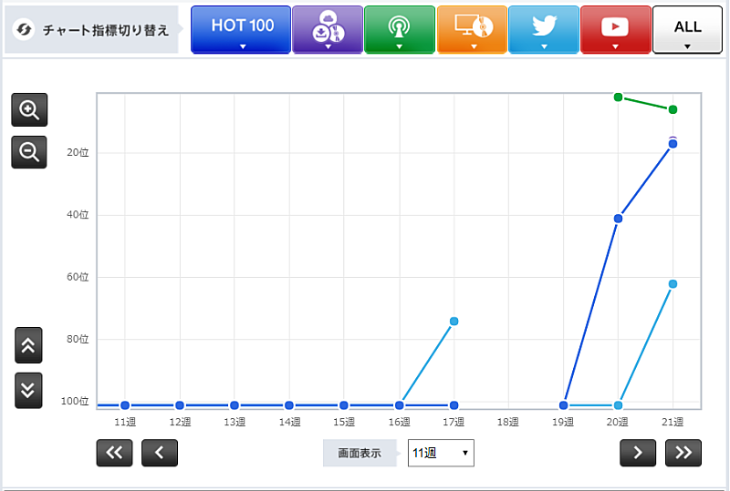
Task: Open the 11週 display weeks dropdown
Action: click(441, 453)
